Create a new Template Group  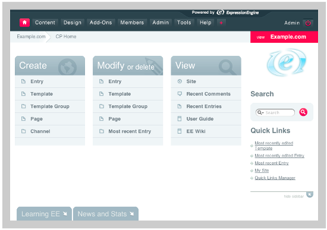click(50, 106)
